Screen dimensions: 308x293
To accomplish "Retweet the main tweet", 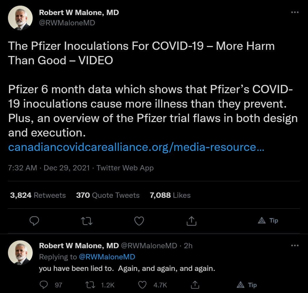I will (87, 220).
